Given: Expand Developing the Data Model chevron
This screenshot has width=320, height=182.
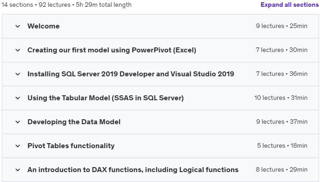Looking at the screenshot, I should (18, 122).
